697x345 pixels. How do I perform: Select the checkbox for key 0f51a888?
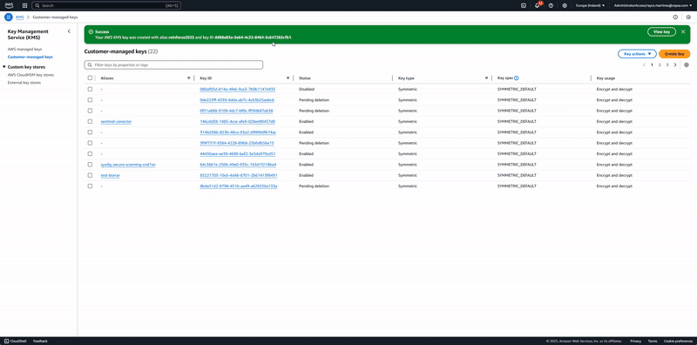(x=90, y=111)
